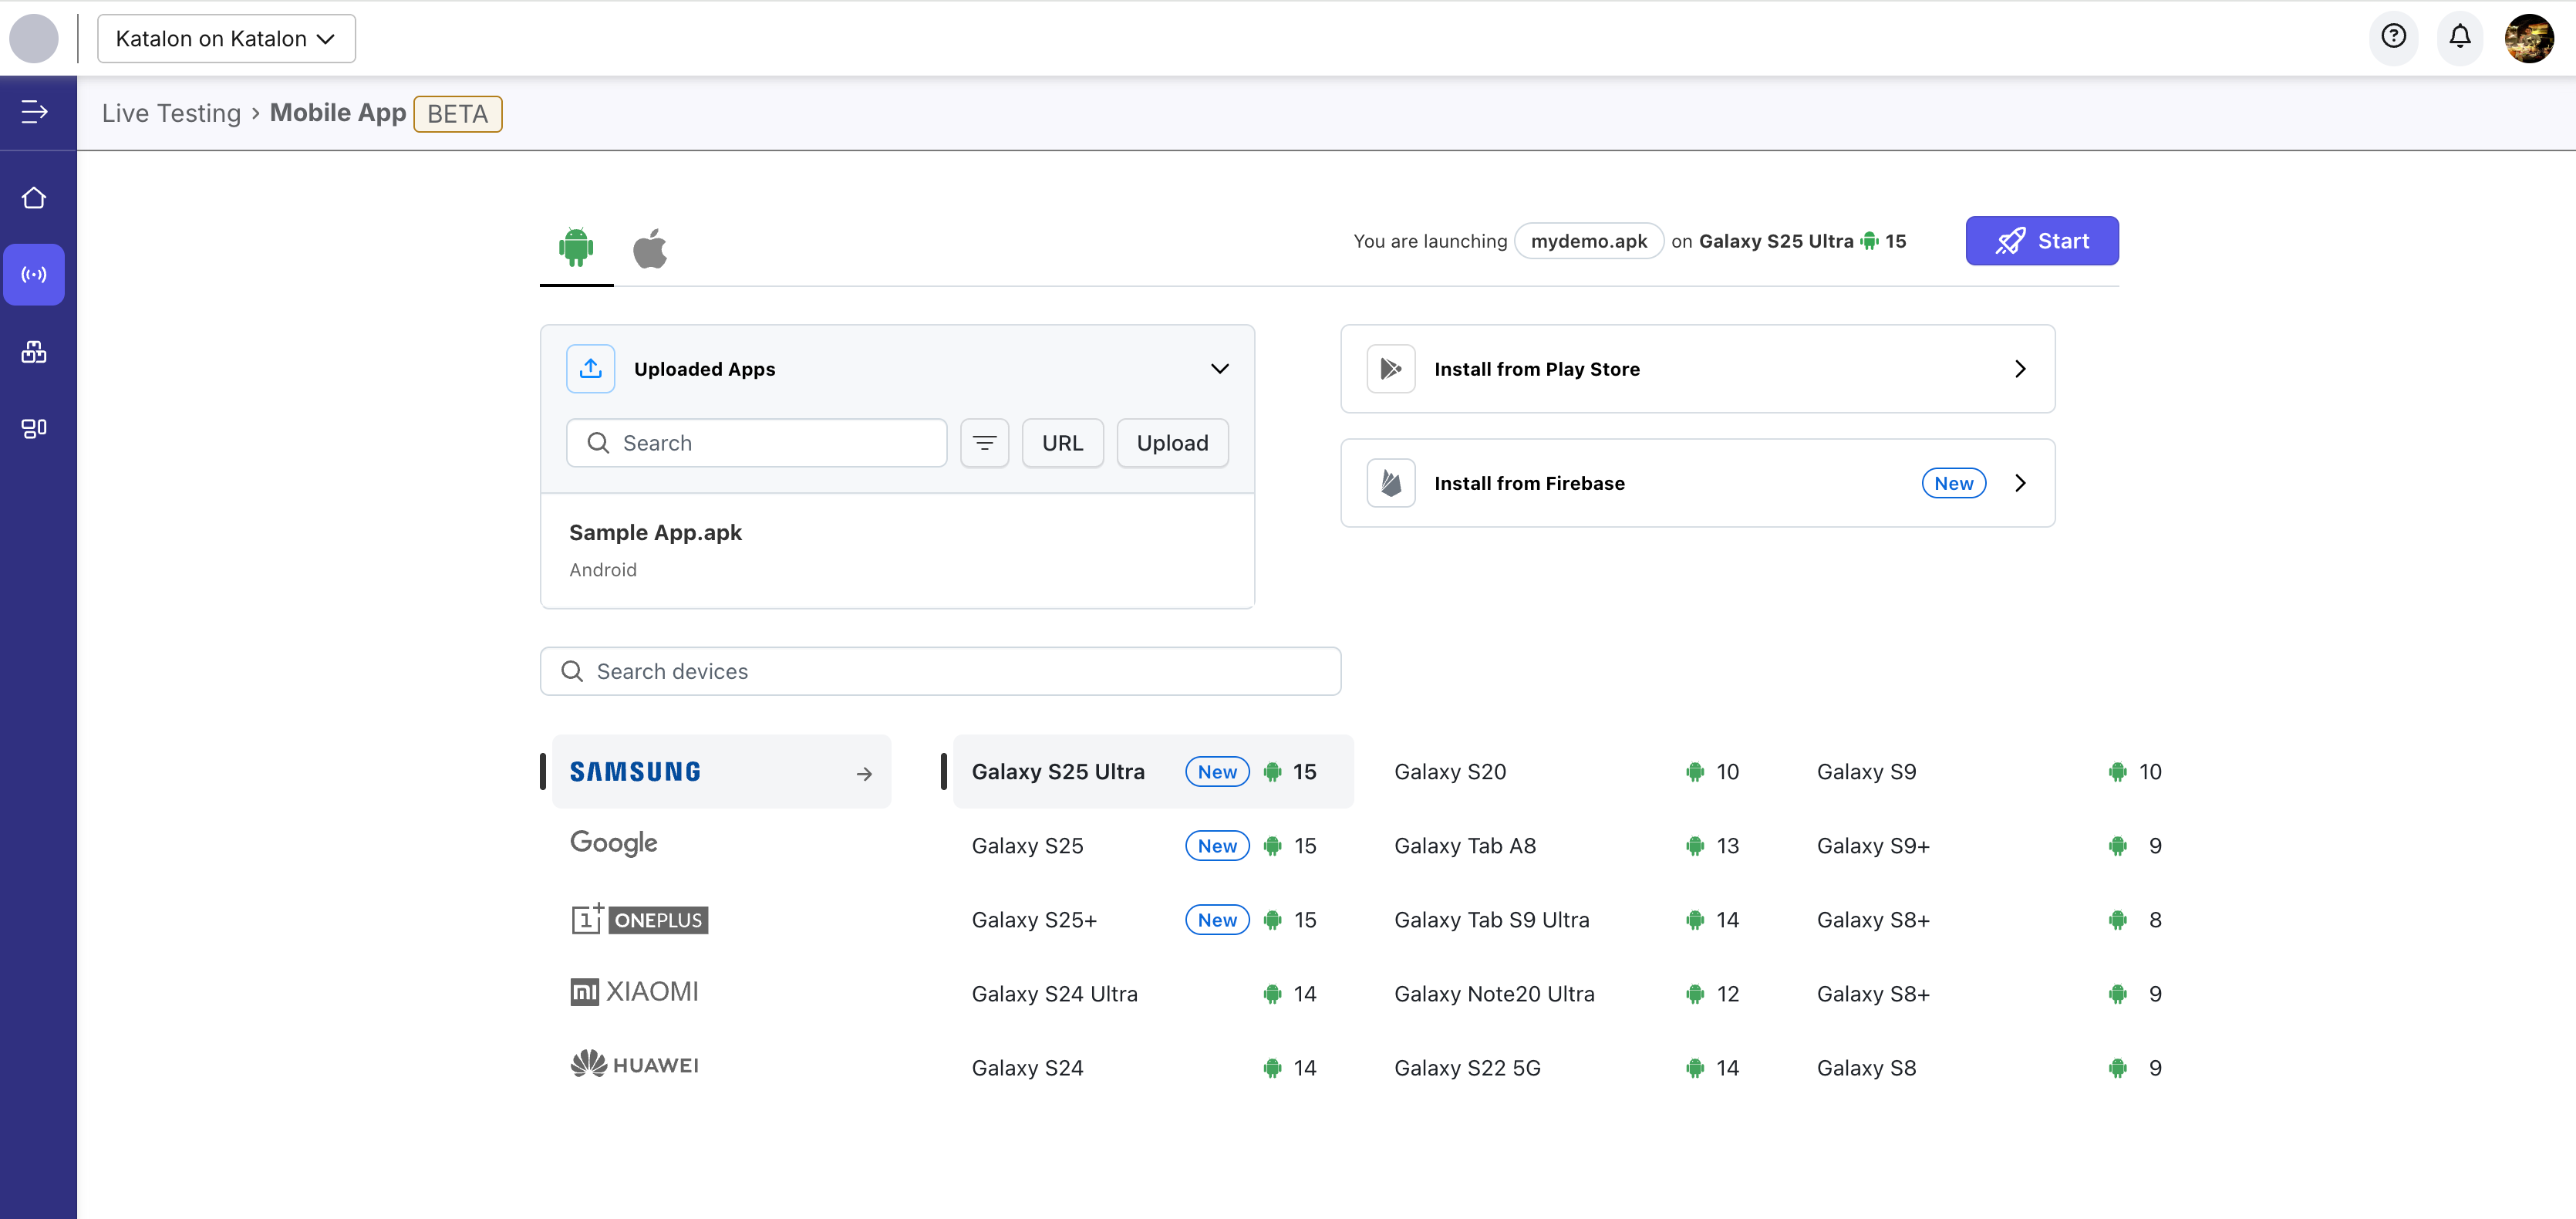Select the Galaxy Tab S9 Ultra device
The height and width of the screenshot is (1219, 2576).
pyautogui.click(x=1567, y=920)
